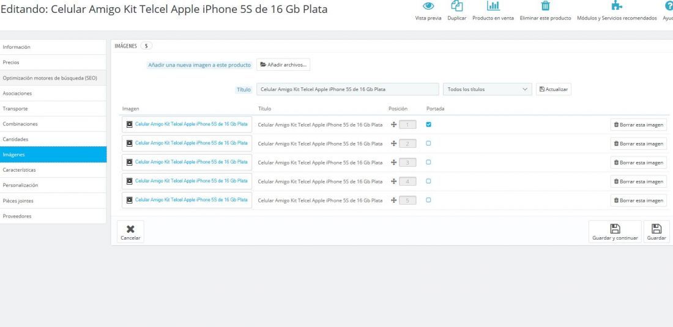Click the Cancelar button

[x=130, y=232]
